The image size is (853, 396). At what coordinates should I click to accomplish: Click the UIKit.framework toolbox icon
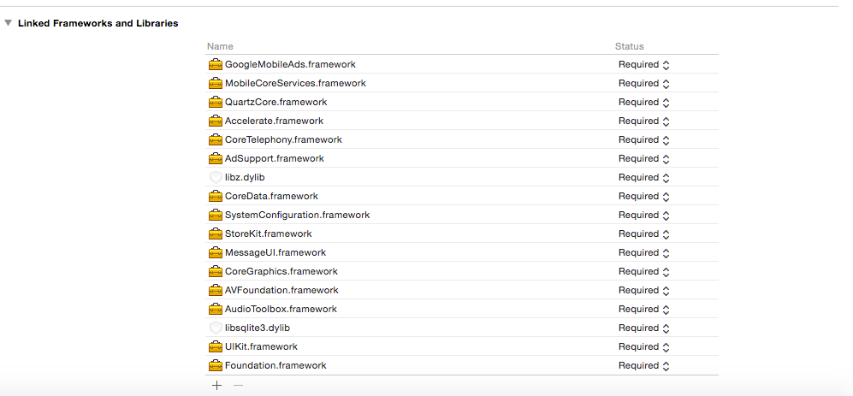point(216,346)
